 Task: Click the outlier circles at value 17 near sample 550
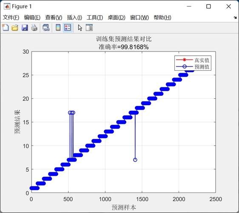(71, 113)
